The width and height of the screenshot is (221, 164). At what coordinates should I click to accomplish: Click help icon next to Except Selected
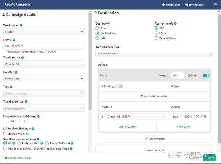[x=72, y=143]
